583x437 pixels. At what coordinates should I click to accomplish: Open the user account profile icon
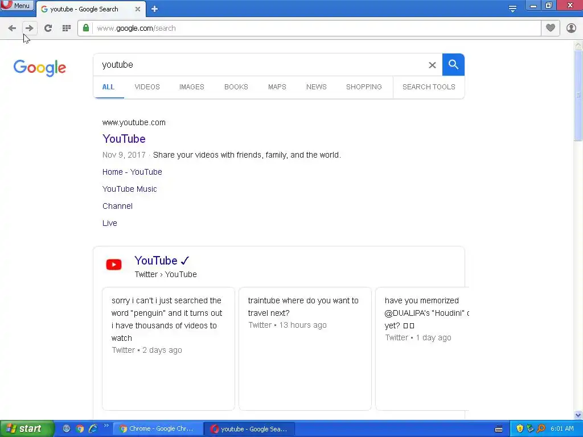point(571,28)
